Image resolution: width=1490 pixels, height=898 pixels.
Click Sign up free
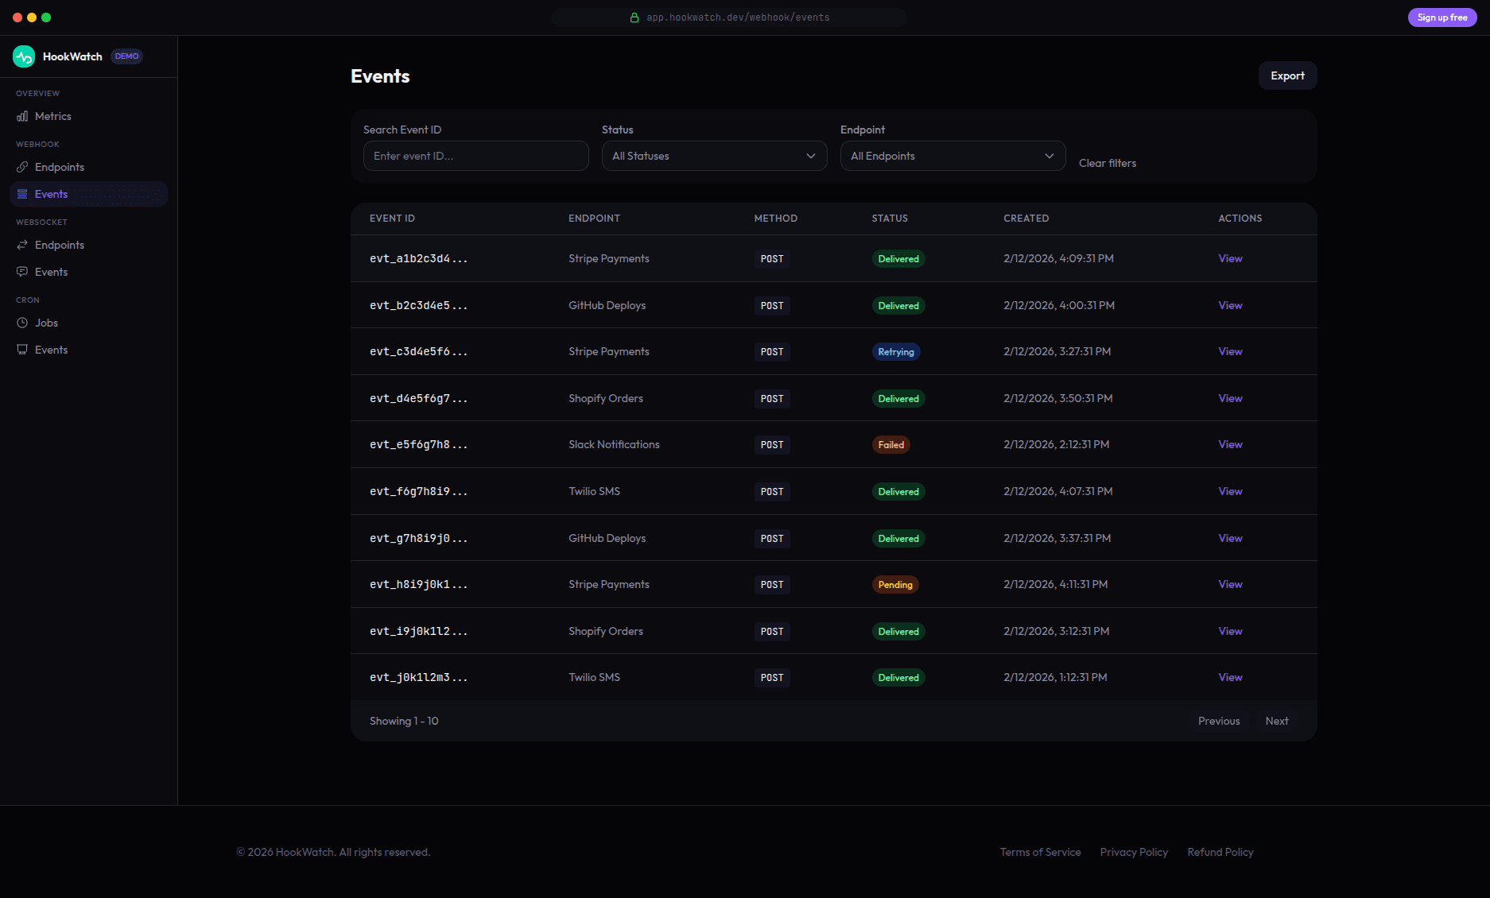click(1441, 17)
